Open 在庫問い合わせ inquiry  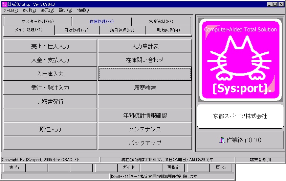click(x=145, y=60)
